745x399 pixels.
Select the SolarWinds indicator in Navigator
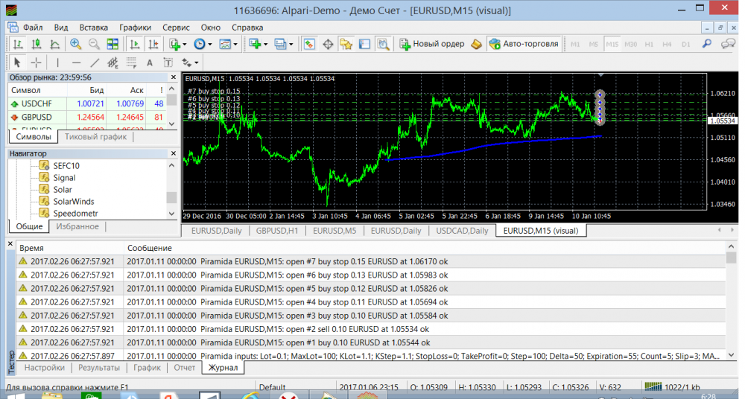(74, 202)
